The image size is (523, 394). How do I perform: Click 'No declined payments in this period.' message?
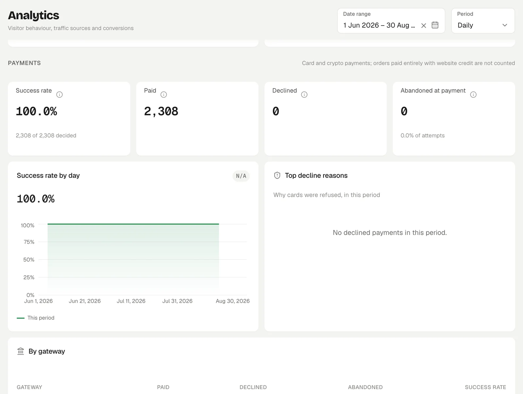click(x=390, y=233)
